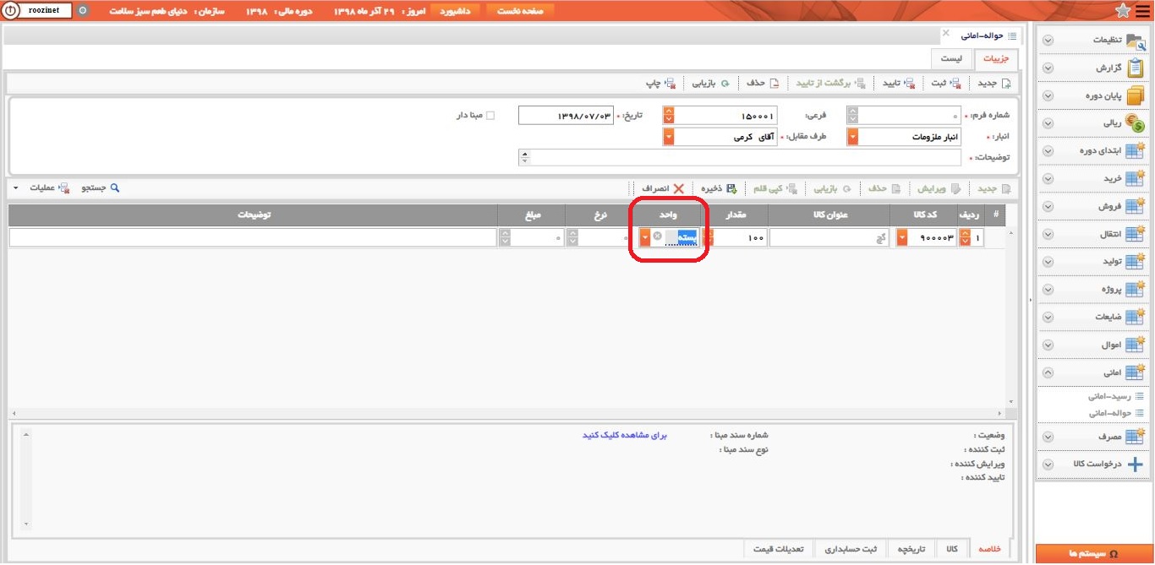Click ذخیره save row button
Image resolution: width=1155 pixels, height=565 pixels.
click(x=719, y=188)
